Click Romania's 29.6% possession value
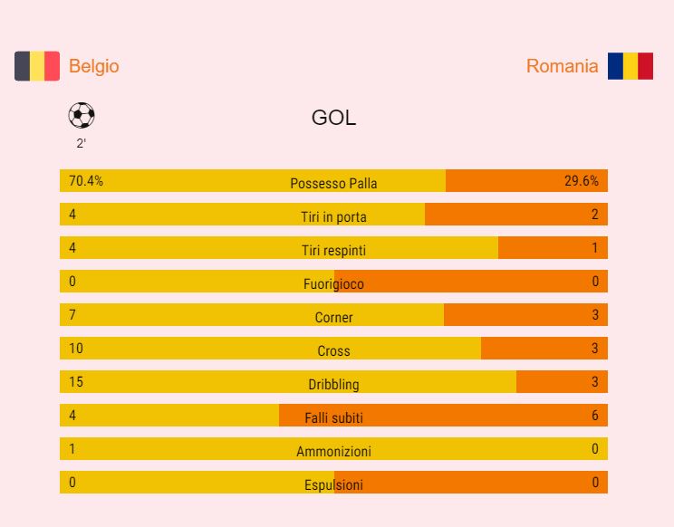Image resolution: width=674 pixels, height=527 pixels. pos(581,180)
